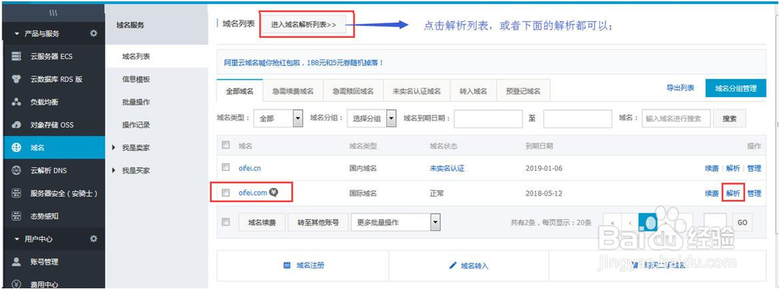Viewport: 779px width, 289px height.
Task: Open the 域名类型 全部 dropdown
Action: [x=278, y=119]
